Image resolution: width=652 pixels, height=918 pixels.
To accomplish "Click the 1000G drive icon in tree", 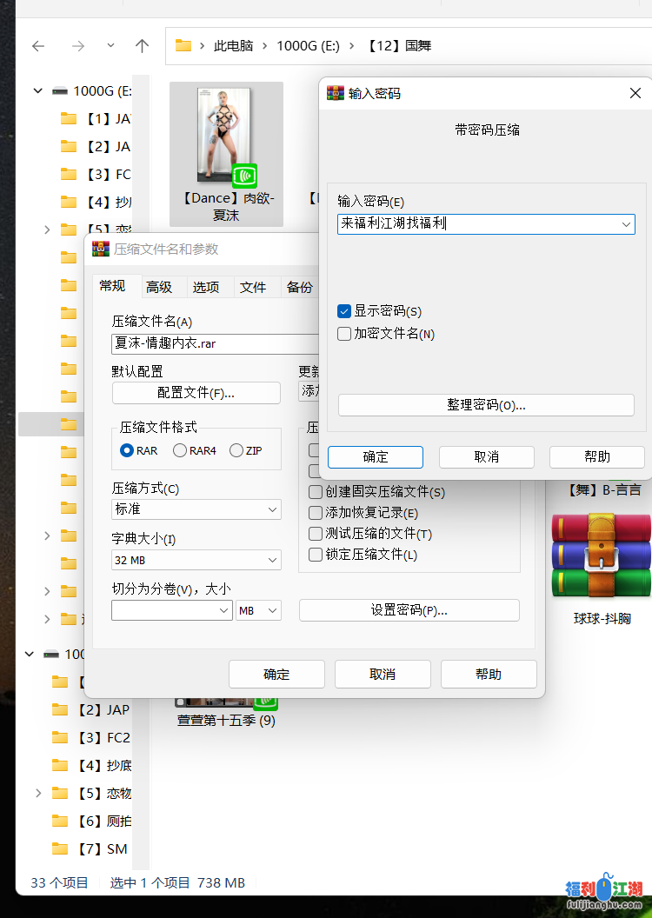I will pos(59,90).
